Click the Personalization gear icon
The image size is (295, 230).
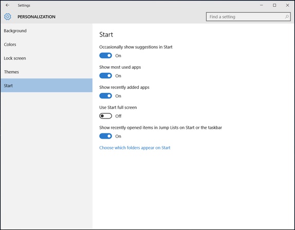pyautogui.click(x=8, y=17)
